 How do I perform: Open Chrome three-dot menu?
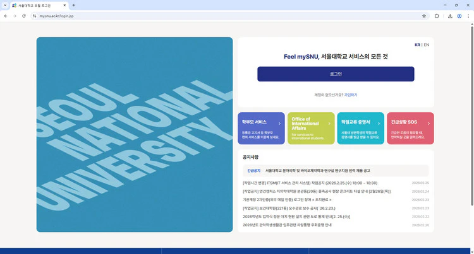(468, 16)
